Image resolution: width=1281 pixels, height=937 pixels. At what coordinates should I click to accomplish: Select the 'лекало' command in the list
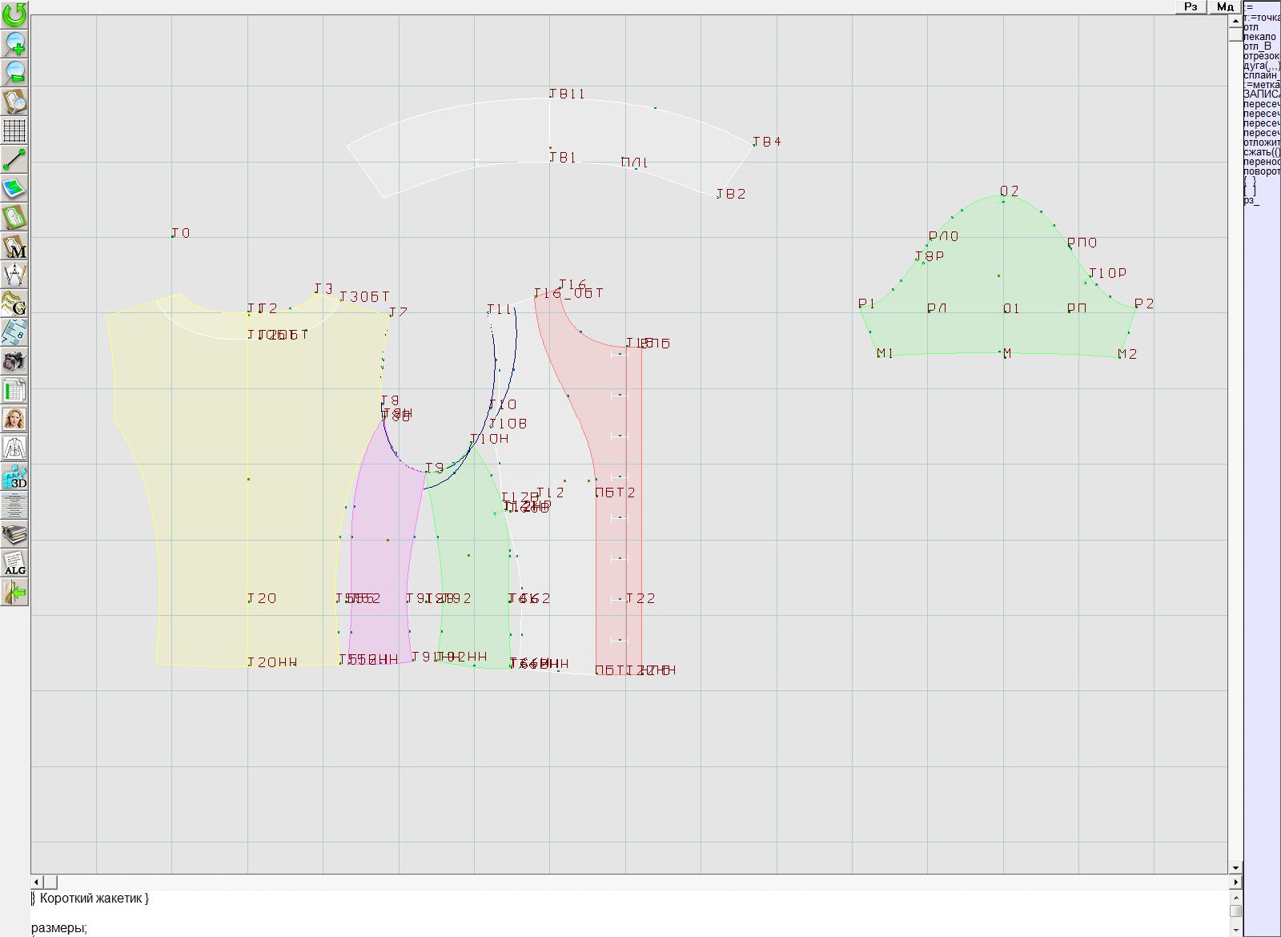(x=1260, y=37)
